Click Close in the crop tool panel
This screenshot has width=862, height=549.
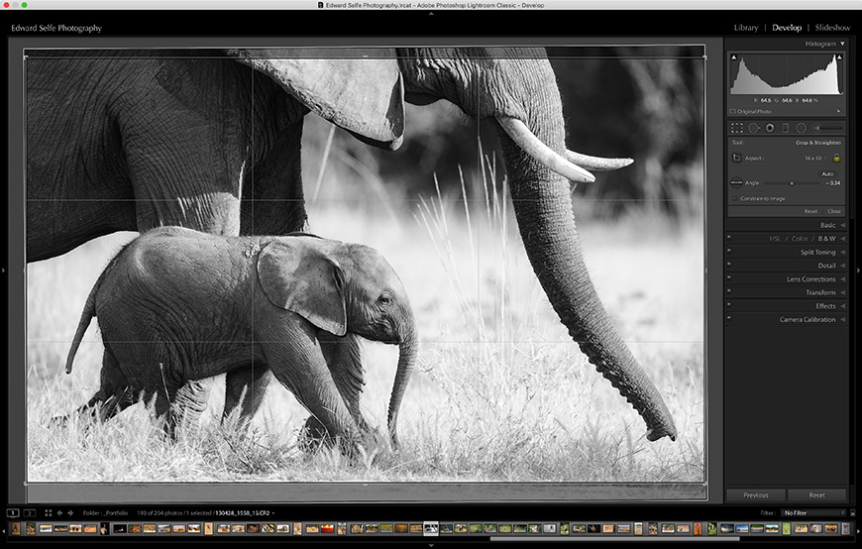[x=834, y=211]
